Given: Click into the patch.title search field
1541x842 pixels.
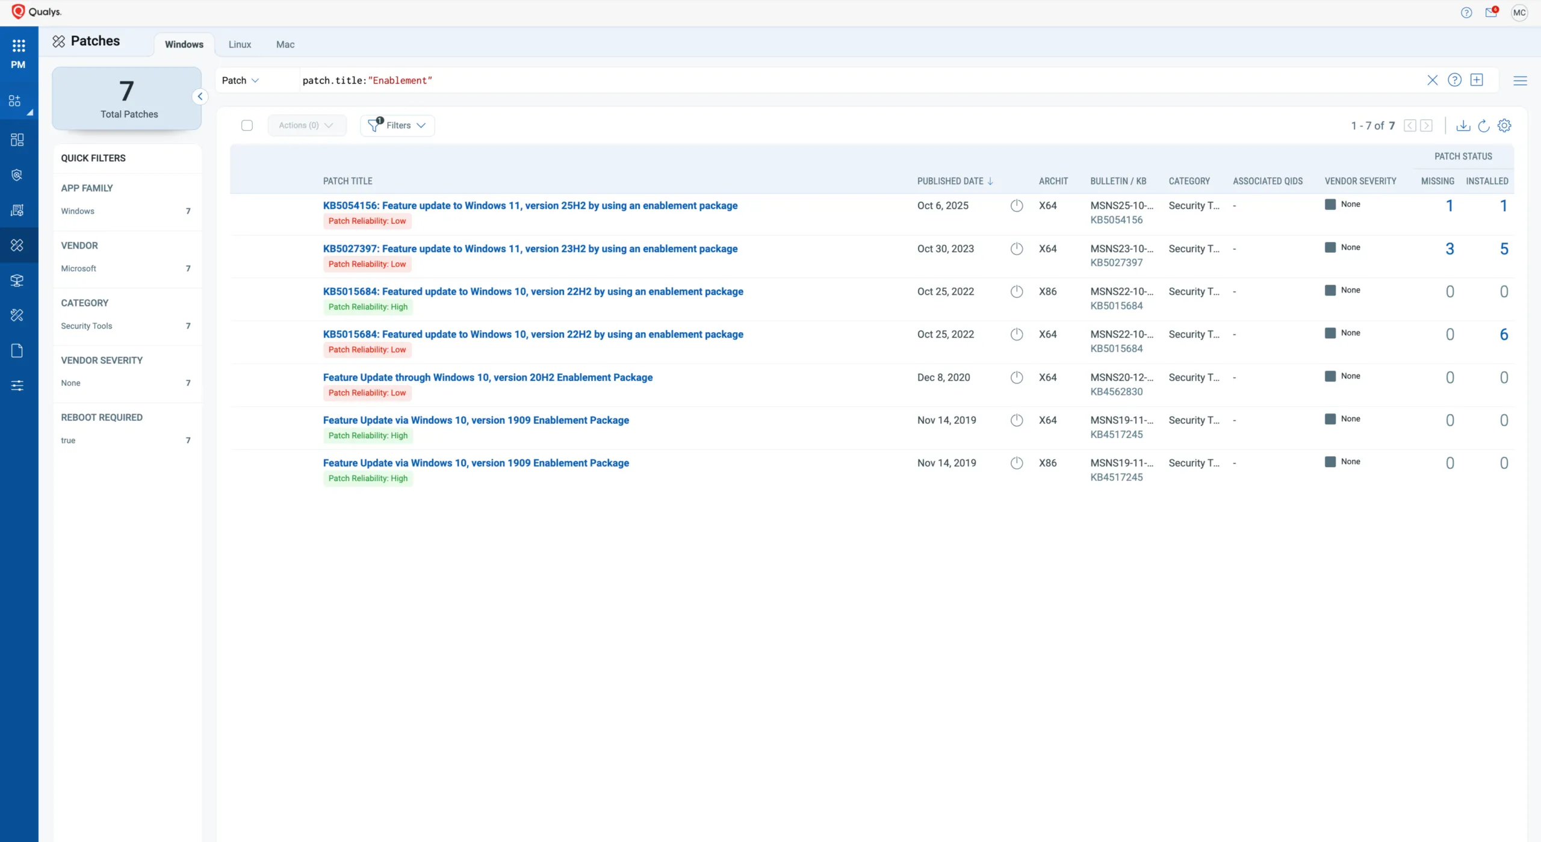Looking at the screenshot, I should pos(861,80).
